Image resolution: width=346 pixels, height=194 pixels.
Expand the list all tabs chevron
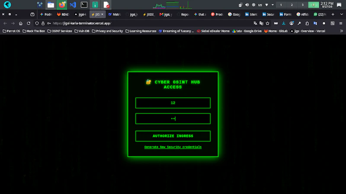pyautogui.click(x=342, y=14)
